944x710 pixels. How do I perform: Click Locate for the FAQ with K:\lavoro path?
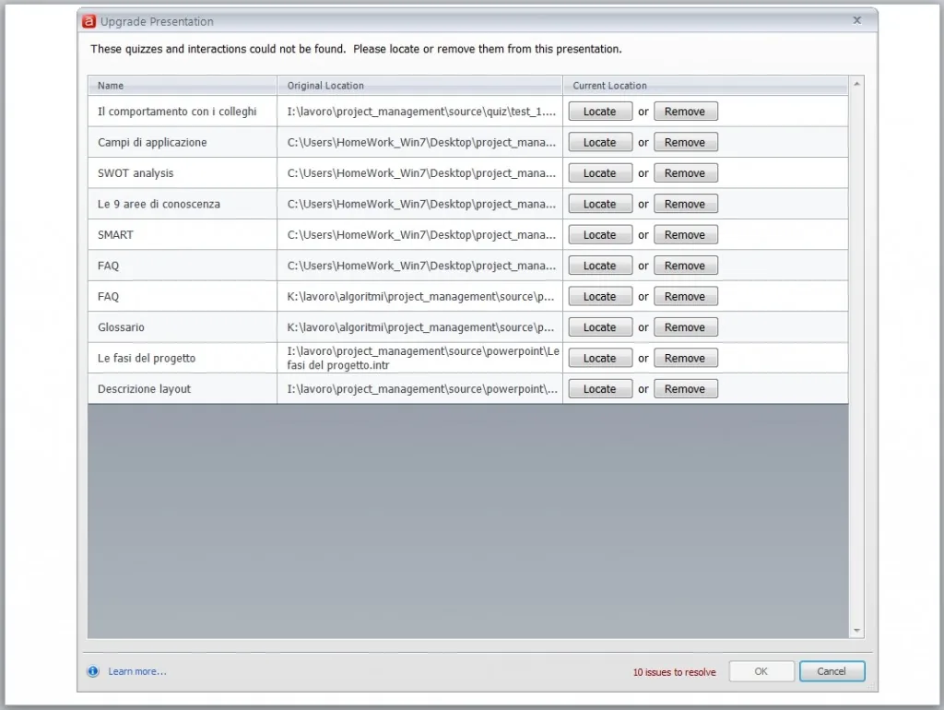(599, 296)
